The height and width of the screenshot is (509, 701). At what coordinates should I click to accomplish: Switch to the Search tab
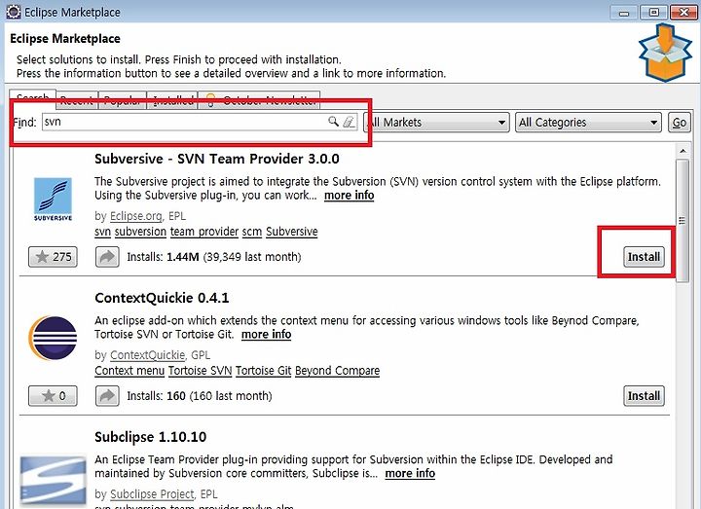point(33,98)
